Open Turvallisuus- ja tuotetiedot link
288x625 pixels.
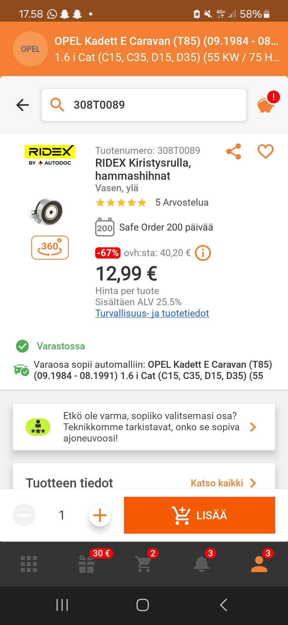(152, 313)
